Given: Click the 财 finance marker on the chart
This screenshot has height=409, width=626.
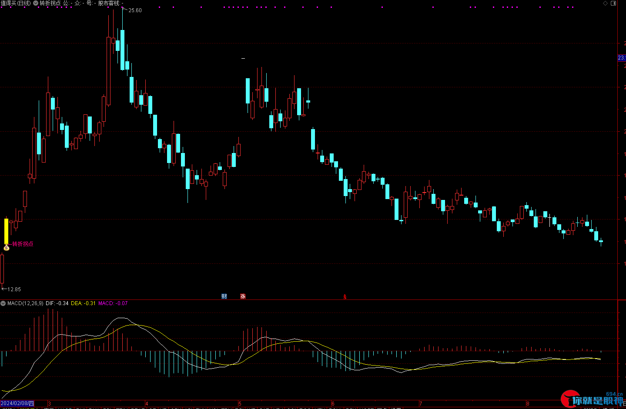Looking at the screenshot, I should click(224, 296).
